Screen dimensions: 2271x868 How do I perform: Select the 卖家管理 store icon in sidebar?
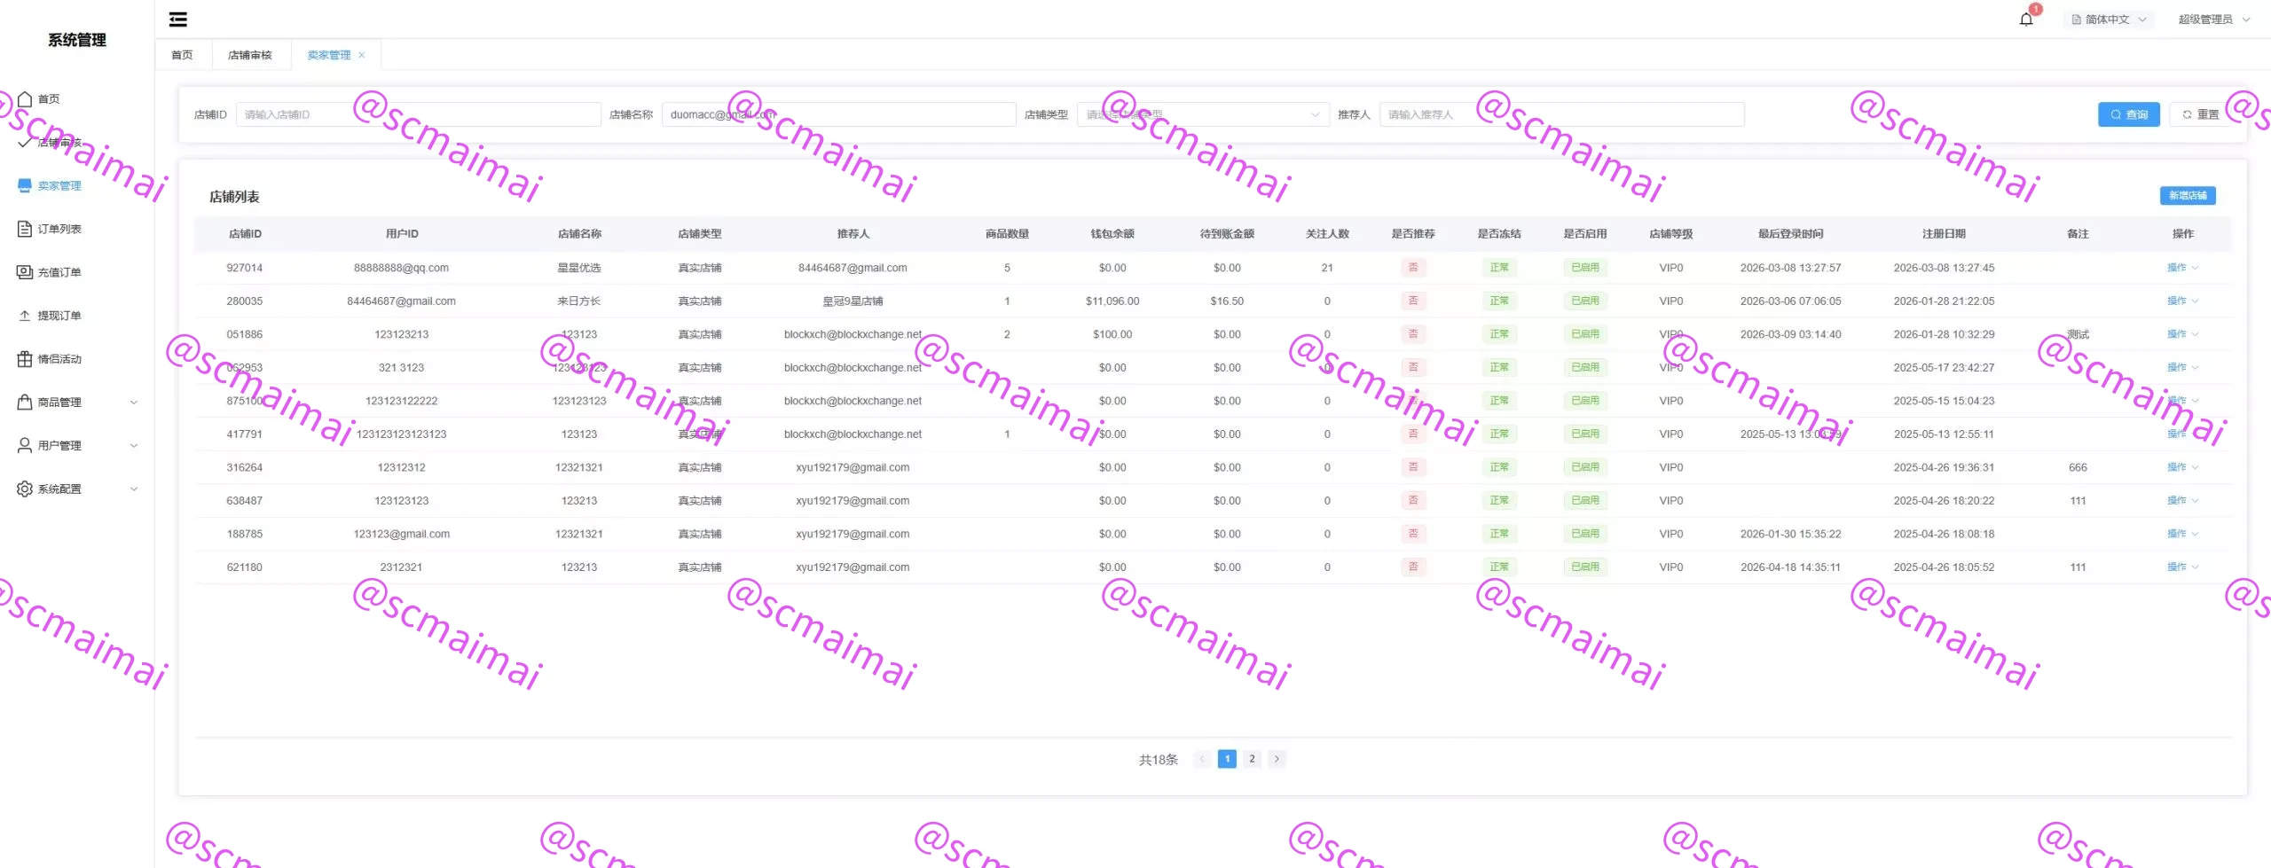tap(25, 186)
